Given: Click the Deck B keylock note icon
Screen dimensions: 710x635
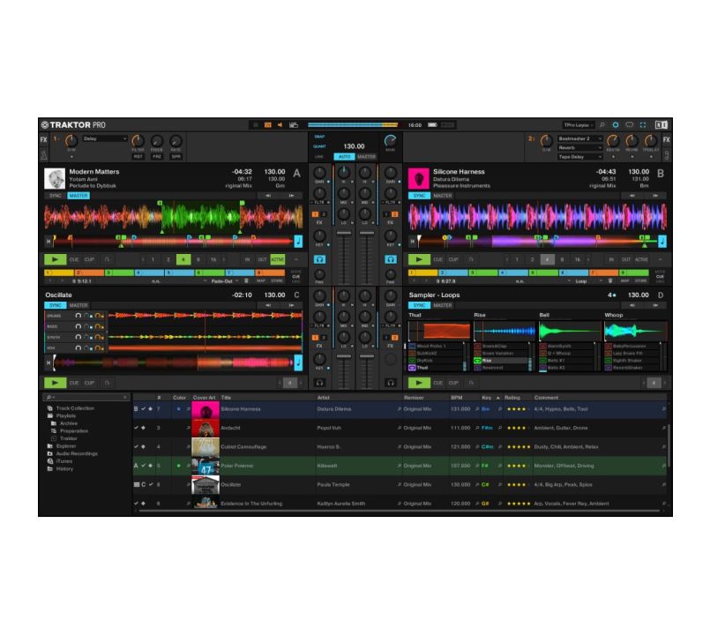Looking at the screenshot, I should point(661,240).
